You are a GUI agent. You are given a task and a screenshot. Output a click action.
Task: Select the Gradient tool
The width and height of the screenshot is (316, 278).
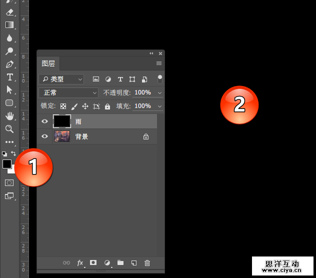[9, 25]
